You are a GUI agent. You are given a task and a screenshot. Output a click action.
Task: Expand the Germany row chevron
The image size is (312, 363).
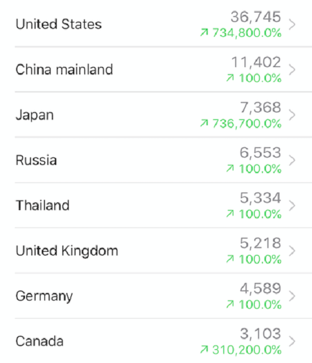(292, 296)
